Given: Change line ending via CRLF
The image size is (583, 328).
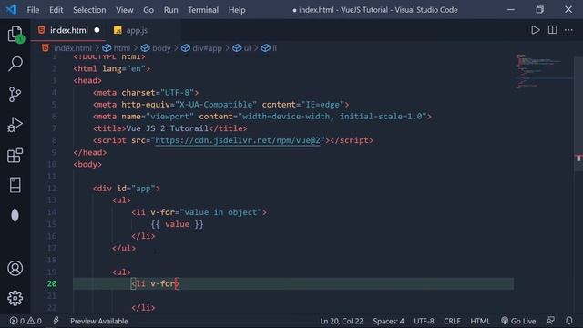Looking at the screenshot, I should (x=452, y=321).
